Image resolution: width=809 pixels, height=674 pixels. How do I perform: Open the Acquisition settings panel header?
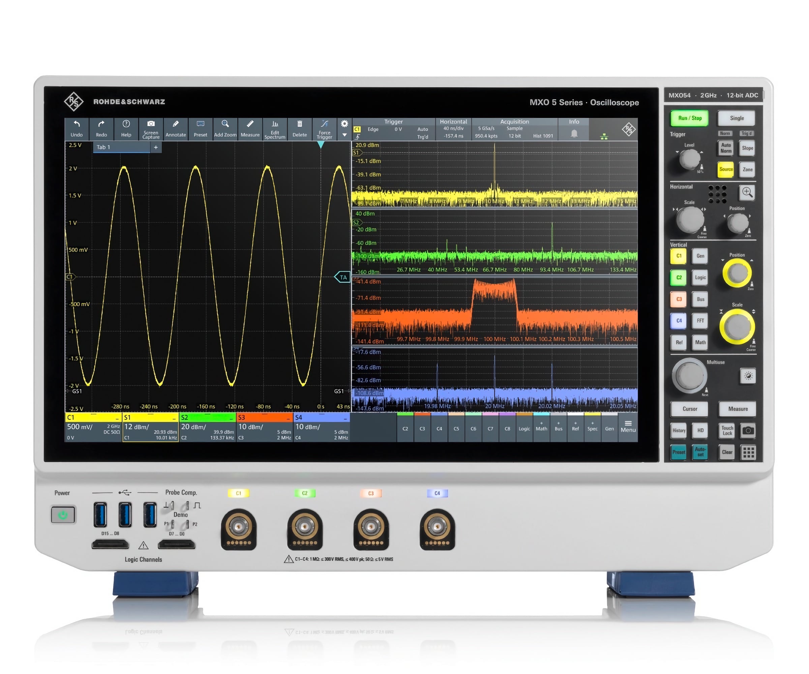coord(515,122)
